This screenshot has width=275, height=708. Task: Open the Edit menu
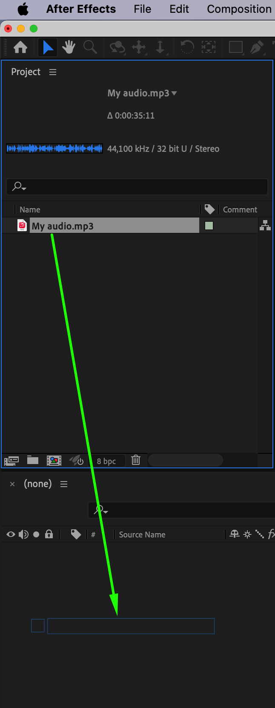pos(179,9)
